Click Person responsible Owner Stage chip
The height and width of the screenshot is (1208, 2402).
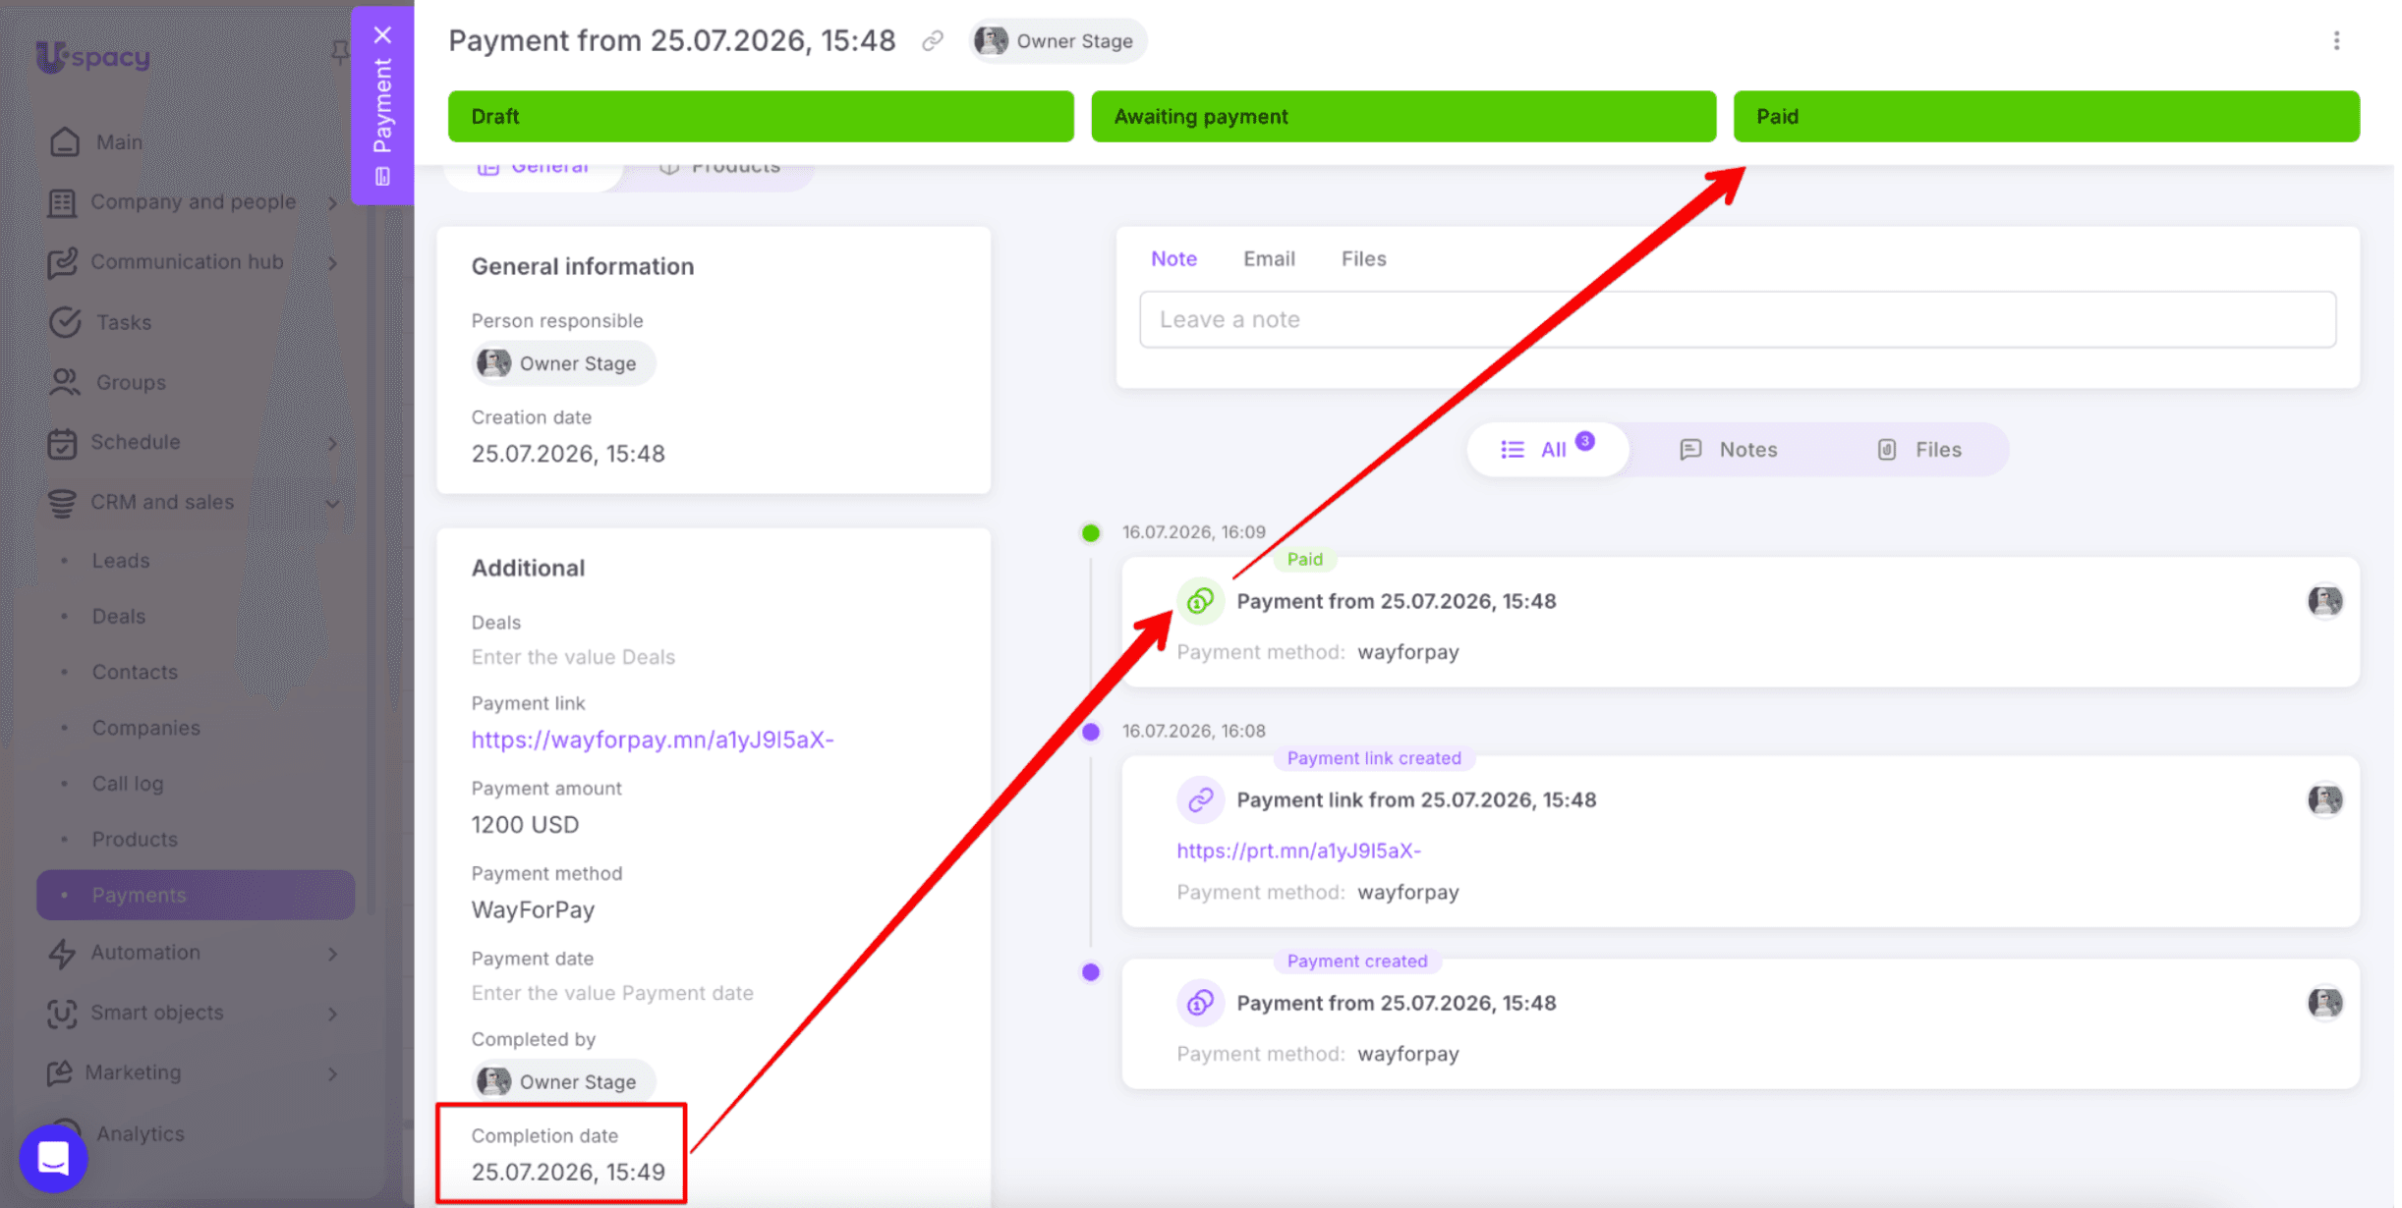[562, 363]
